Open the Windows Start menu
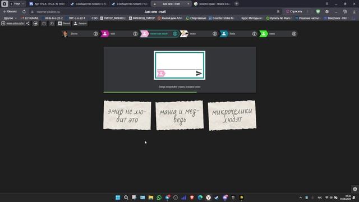 [118, 198]
